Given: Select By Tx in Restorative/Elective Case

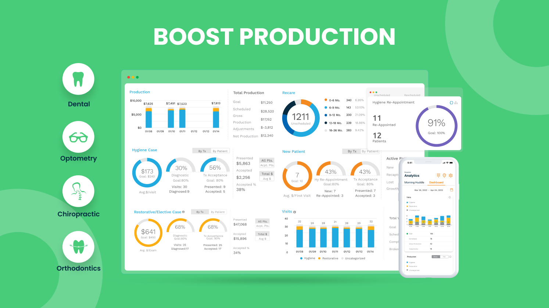Looking at the screenshot, I should click(200, 212).
